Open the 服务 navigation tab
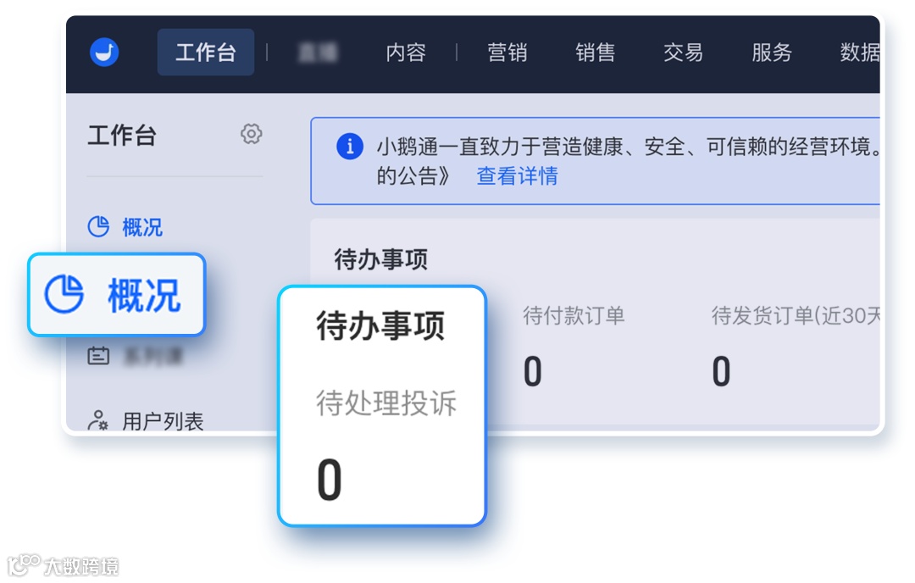The height and width of the screenshot is (583, 915). pyautogui.click(x=772, y=53)
